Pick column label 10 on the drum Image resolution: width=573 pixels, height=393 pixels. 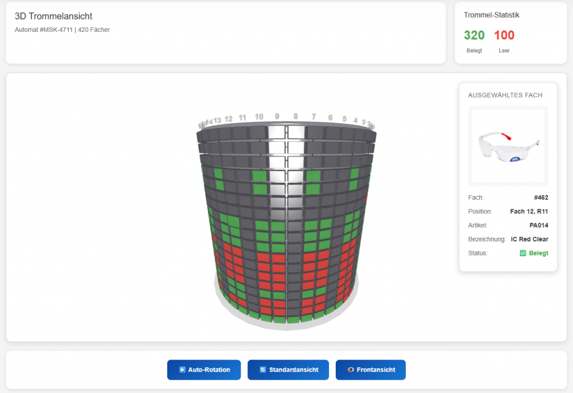point(259,117)
